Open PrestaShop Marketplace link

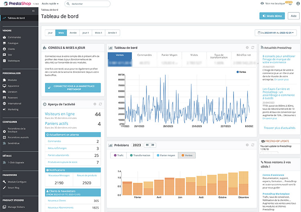[276, 194]
